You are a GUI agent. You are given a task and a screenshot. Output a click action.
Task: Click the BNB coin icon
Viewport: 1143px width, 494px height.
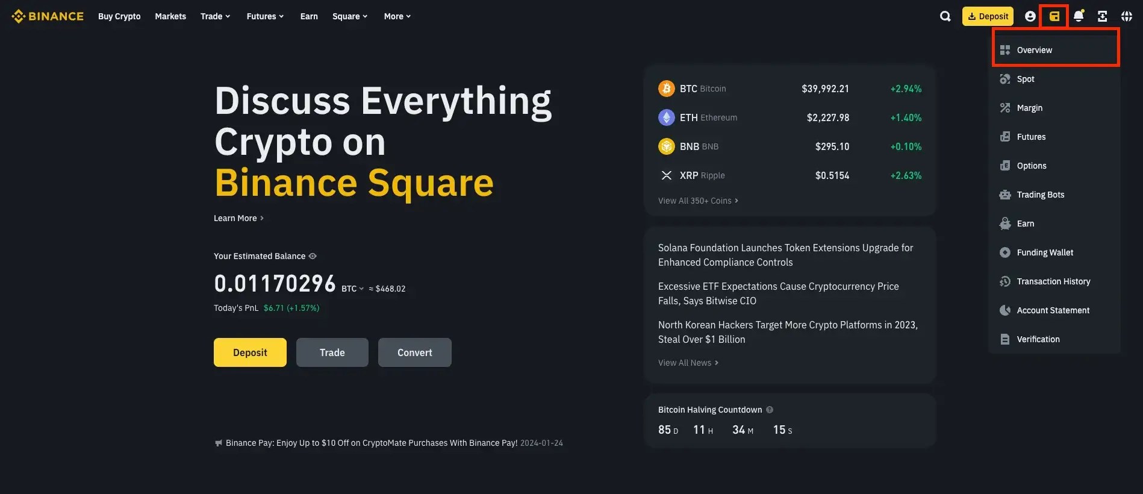666,146
